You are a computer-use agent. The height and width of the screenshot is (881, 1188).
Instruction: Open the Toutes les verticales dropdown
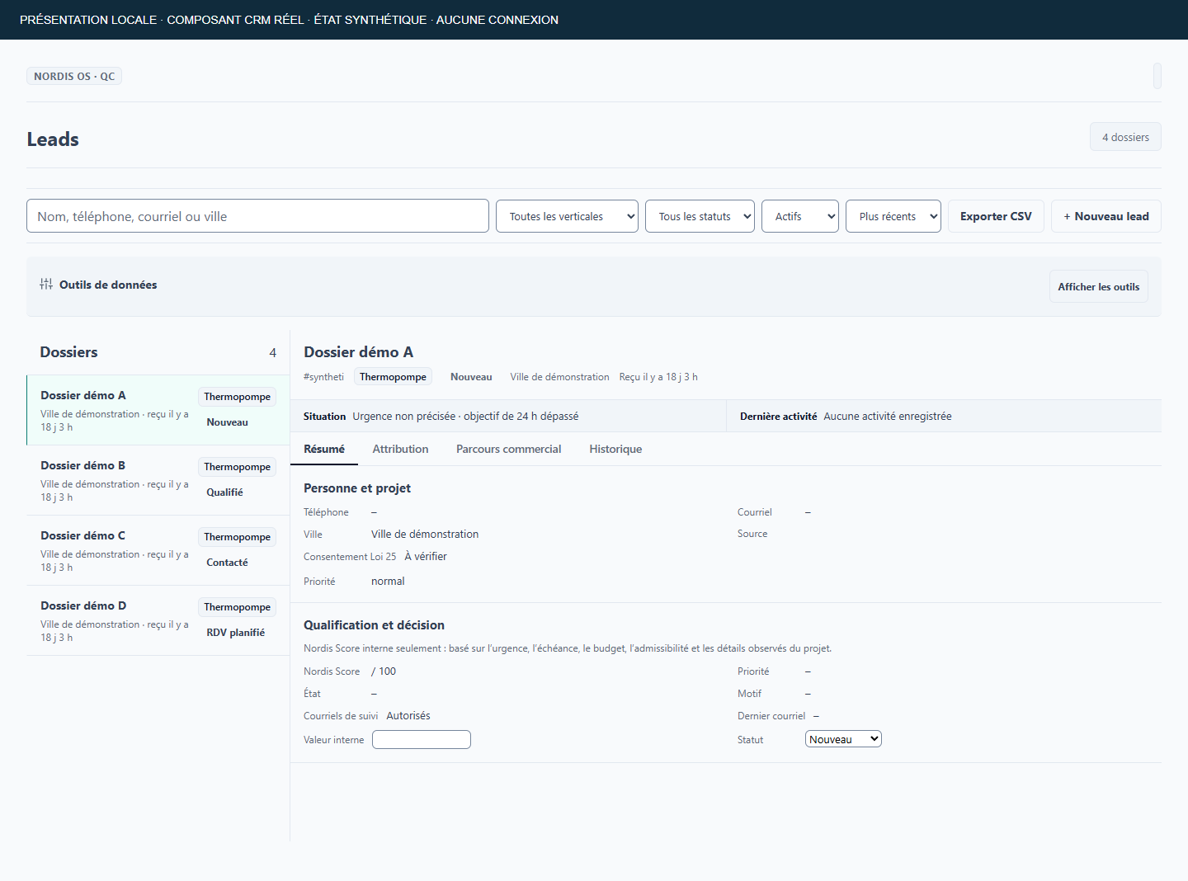click(x=567, y=216)
